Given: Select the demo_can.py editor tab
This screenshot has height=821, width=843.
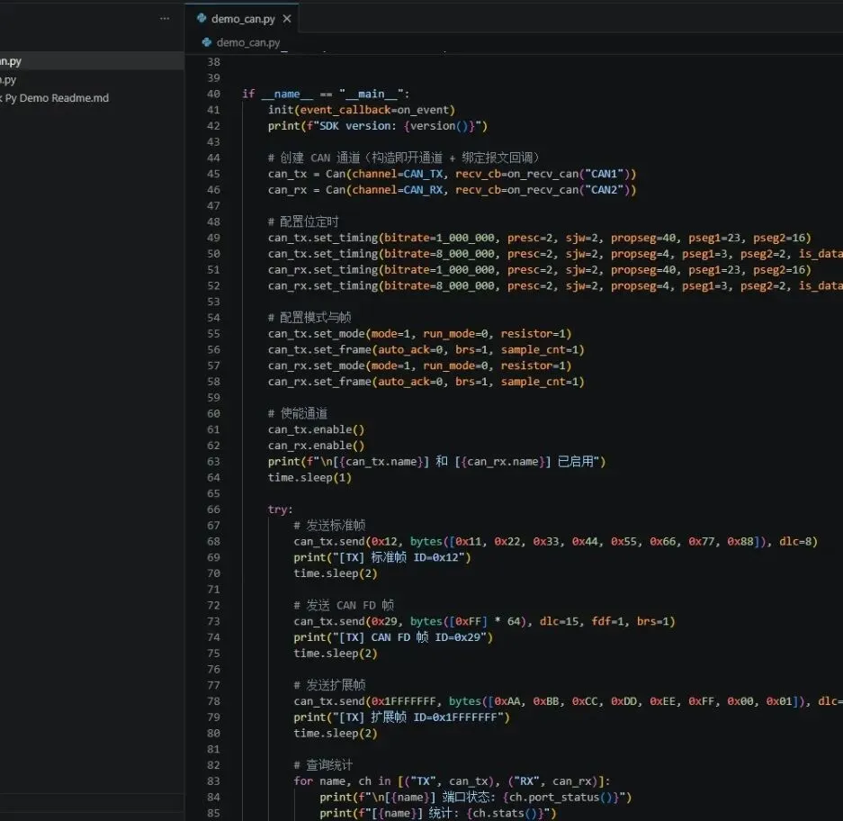Looking at the screenshot, I should [243, 19].
